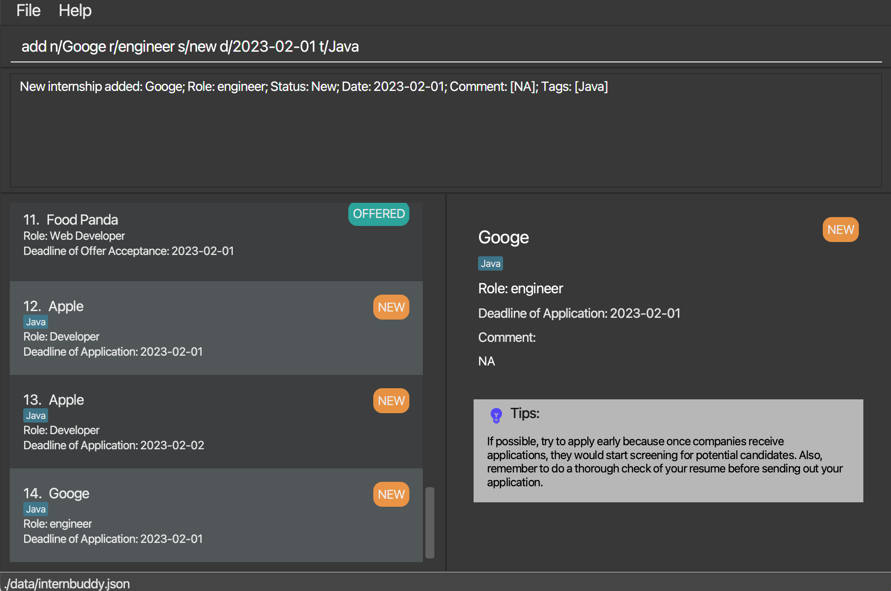Click the Java tag under entry 14 Googe

coord(36,509)
